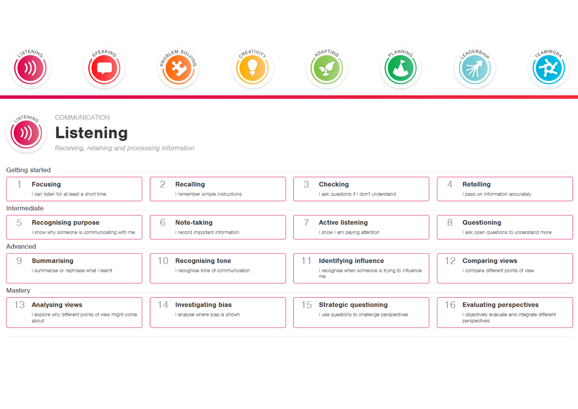The width and height of the screenshot is (578, 409).
Task: Open step 8 Questioning card
Action: coord(505,227)
